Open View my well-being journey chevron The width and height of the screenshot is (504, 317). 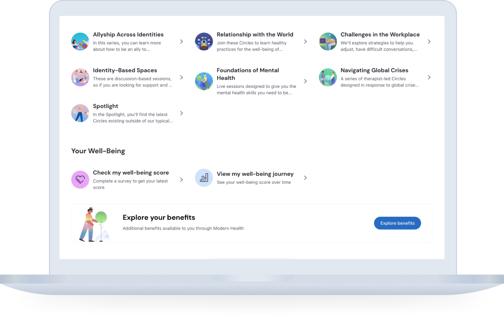tap(305, 178)
